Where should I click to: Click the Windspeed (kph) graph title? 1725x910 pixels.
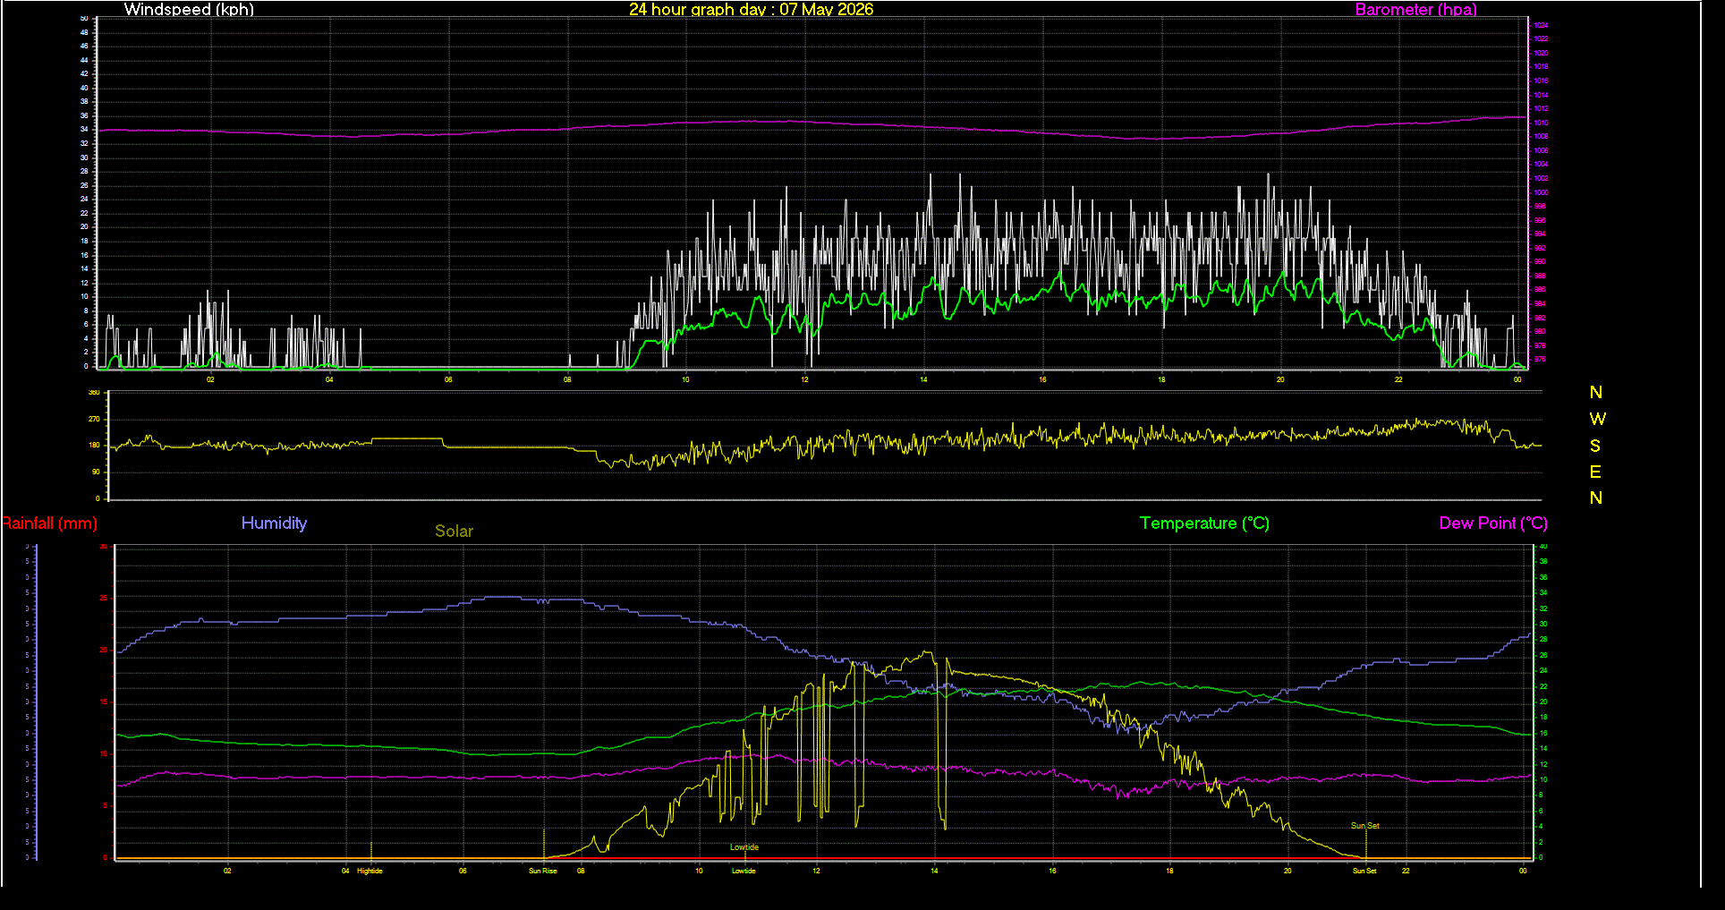pos(189,10)
